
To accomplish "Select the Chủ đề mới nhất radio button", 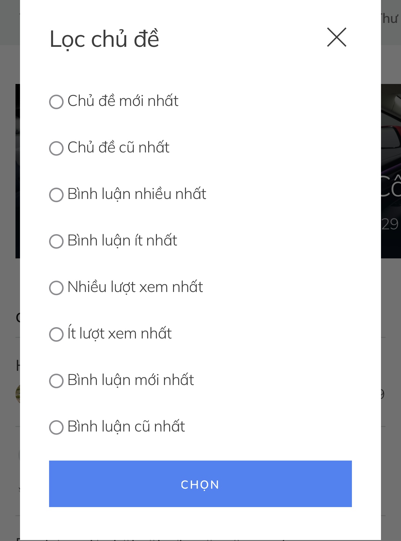I will tap(56, 102).
